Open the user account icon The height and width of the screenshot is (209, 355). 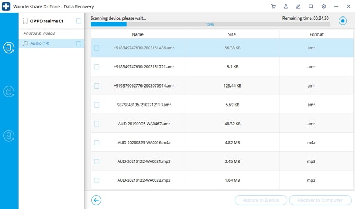pyautogui.click(x=286, y=6)
